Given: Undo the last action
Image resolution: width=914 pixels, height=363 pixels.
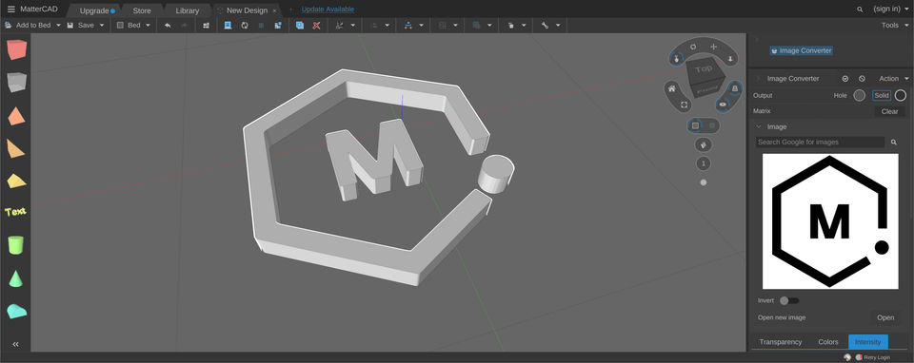Looking at the screenshot, I should (x=168, y=26).
